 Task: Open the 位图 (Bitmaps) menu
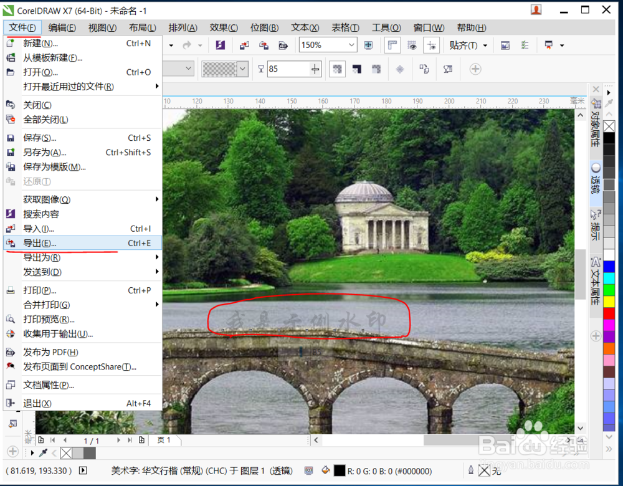[x=264, y=27]
